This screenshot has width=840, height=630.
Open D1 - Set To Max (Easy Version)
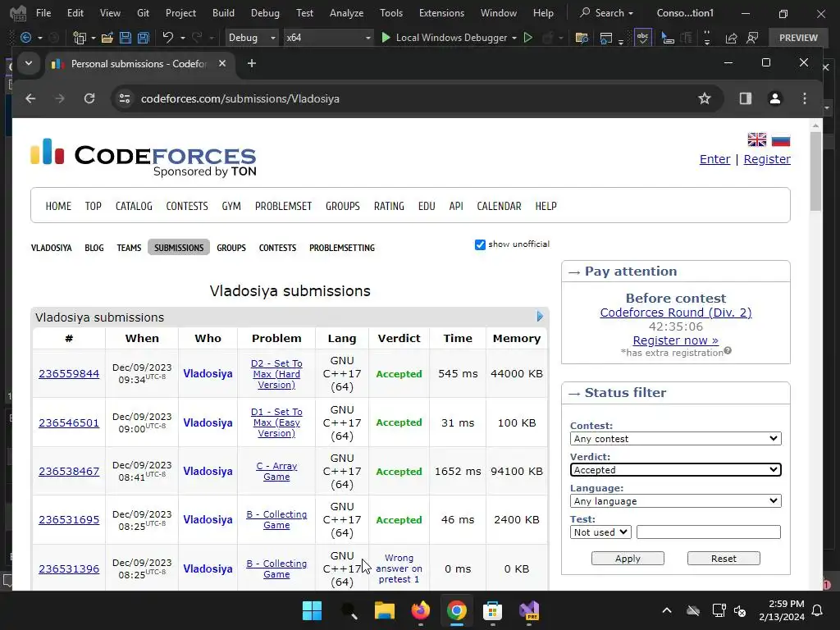pos(276,422)
